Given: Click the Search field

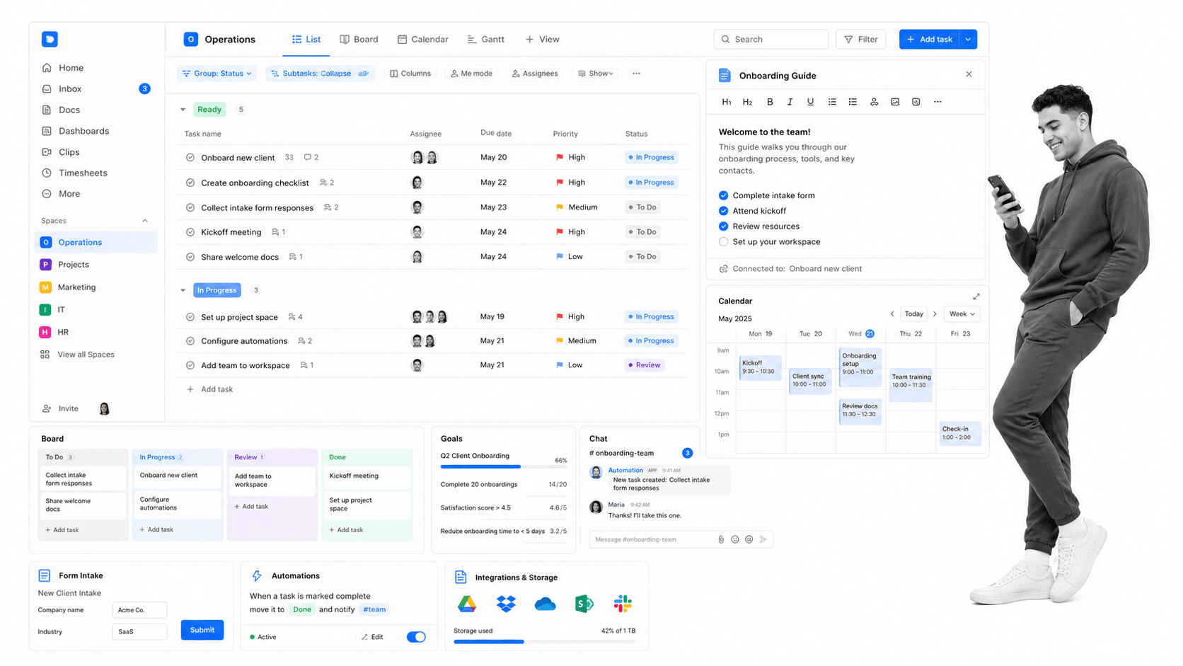Looking at the screenshot, I should click(x=771, y=40).
